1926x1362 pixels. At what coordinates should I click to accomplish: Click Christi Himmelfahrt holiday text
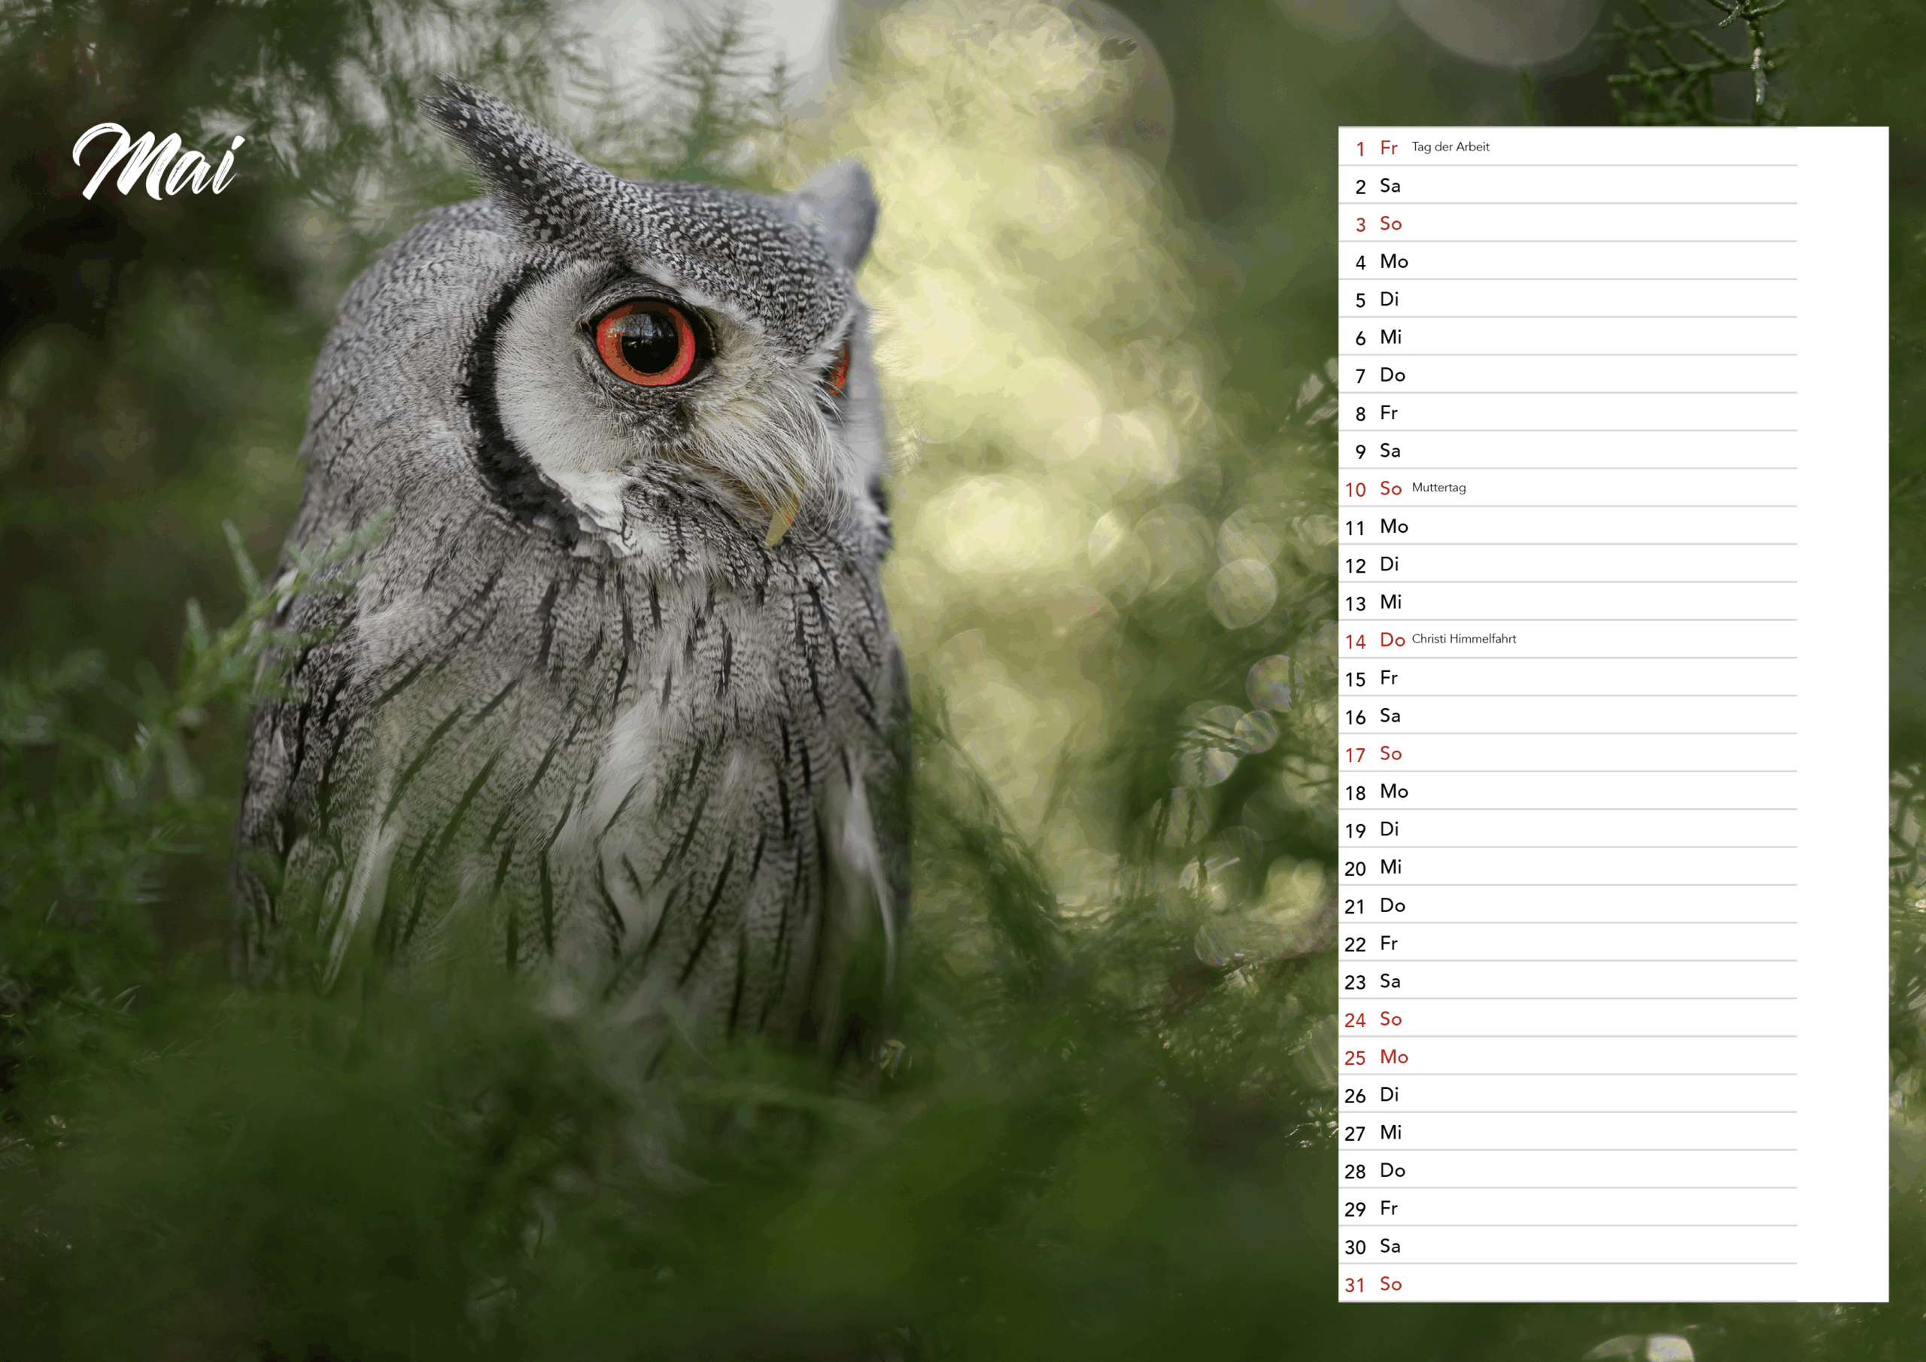(x=1464, y=639)
